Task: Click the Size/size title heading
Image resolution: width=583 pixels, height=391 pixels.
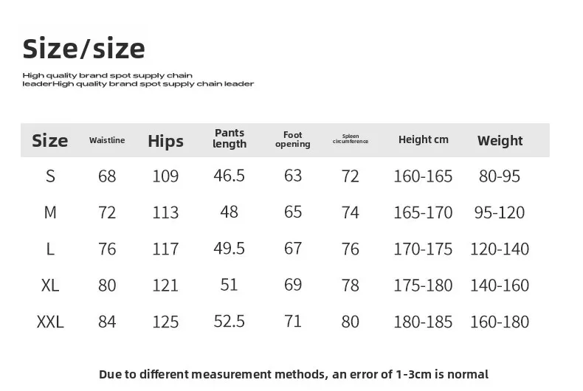Action: (x=83, y=48)
